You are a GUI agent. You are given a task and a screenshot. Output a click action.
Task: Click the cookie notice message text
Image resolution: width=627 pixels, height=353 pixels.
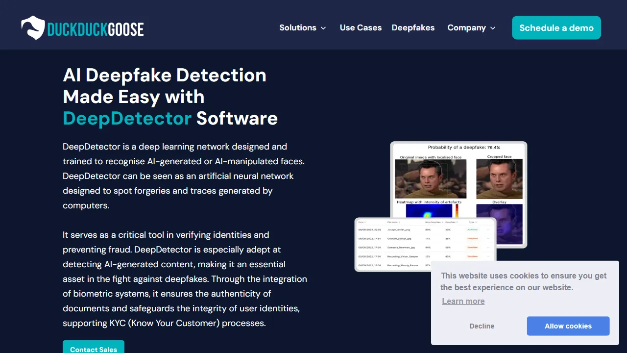pyautogui.click(x=524, y=281)
